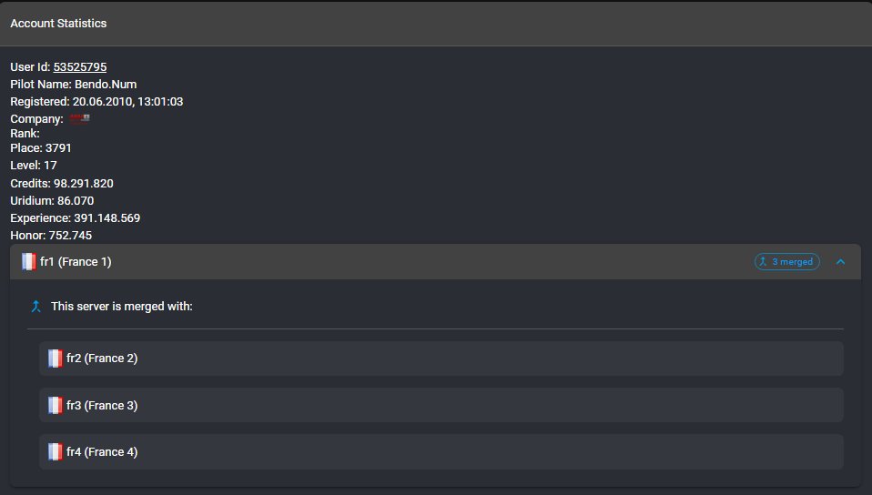The image size is (872, 495).
Task: Click the Account Statistics header title
Action: point(58,24)
